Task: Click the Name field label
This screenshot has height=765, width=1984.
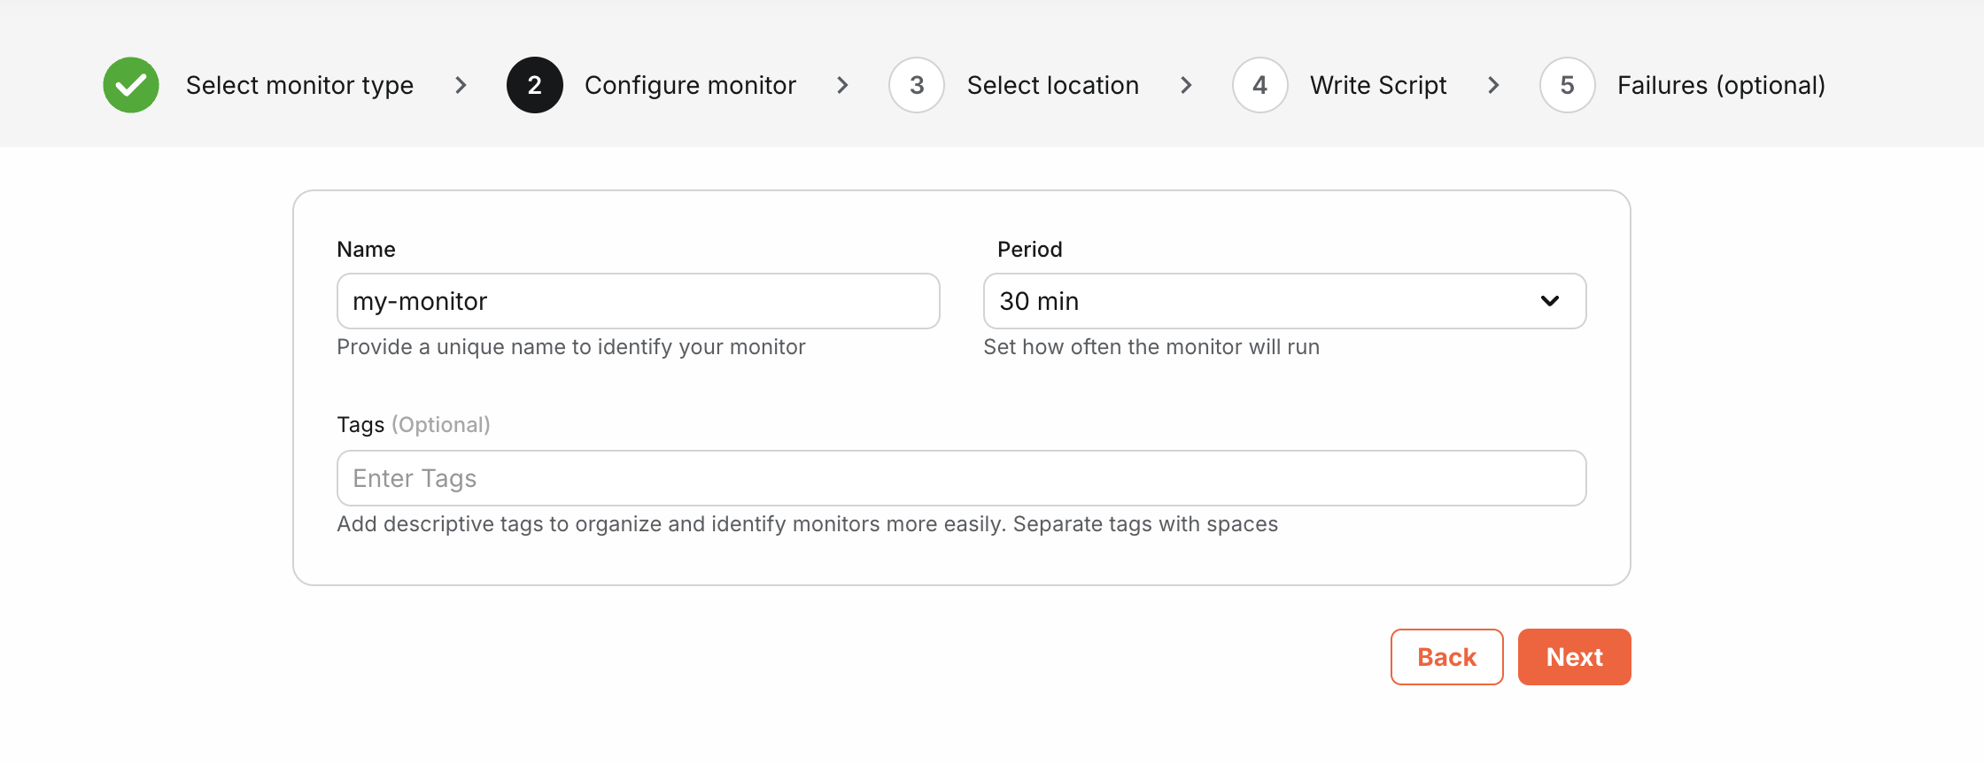Action: (366, 250)
